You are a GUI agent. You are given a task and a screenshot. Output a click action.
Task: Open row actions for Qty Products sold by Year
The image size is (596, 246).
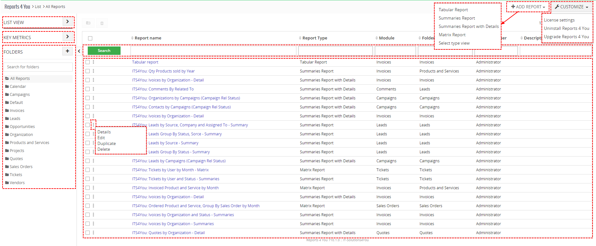(94, 71)
